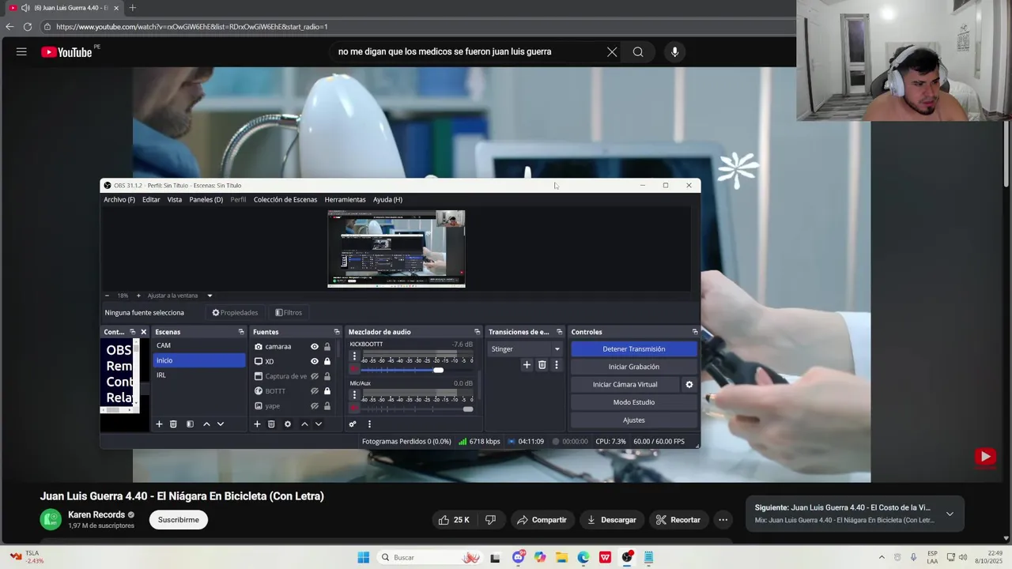Remove transition with trash icon

point(542,365)
